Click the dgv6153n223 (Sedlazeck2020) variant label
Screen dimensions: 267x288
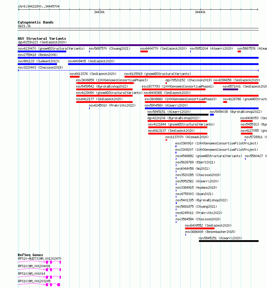click(x=42, y=42)
